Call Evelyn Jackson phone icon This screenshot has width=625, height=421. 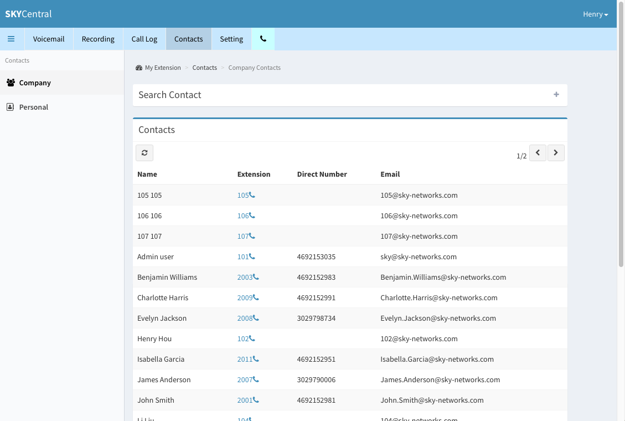256,318
